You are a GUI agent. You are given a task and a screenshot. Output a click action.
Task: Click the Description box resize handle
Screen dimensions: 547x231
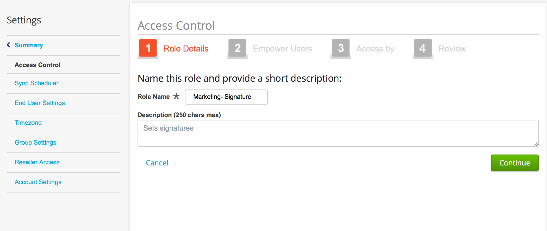pyautogui.click(x=536, y=144)
